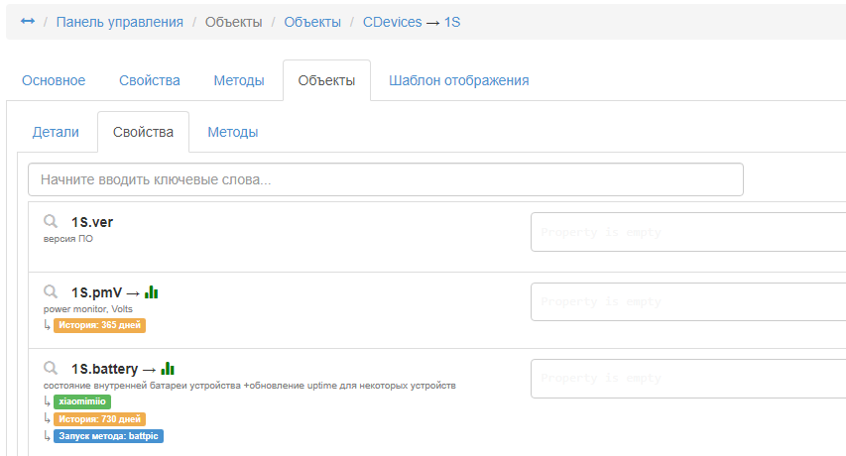Switch to the Основное tab
Screen dimensions: 846x456
54,80
